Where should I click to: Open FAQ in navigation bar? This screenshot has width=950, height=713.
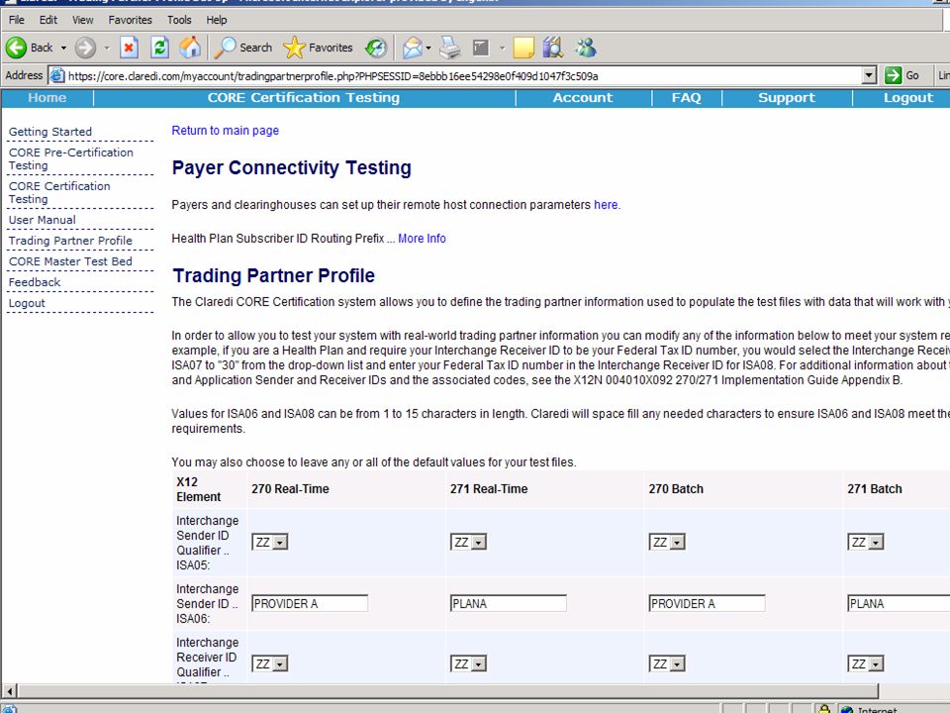coord(687,98)
